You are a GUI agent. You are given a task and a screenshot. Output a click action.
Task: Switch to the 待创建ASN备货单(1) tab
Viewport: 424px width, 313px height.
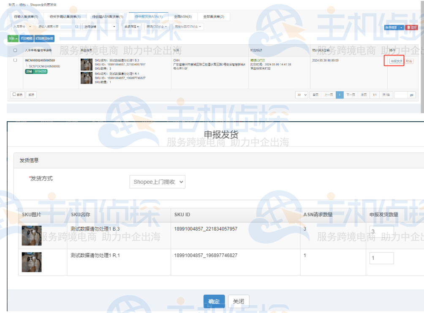tap(108, 16)
